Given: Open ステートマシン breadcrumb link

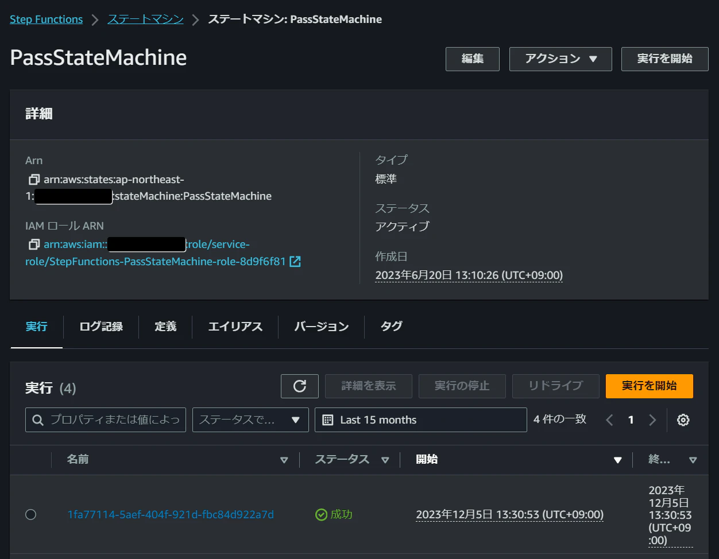Looking at the screenshot, I should click(x=146, y=20).
